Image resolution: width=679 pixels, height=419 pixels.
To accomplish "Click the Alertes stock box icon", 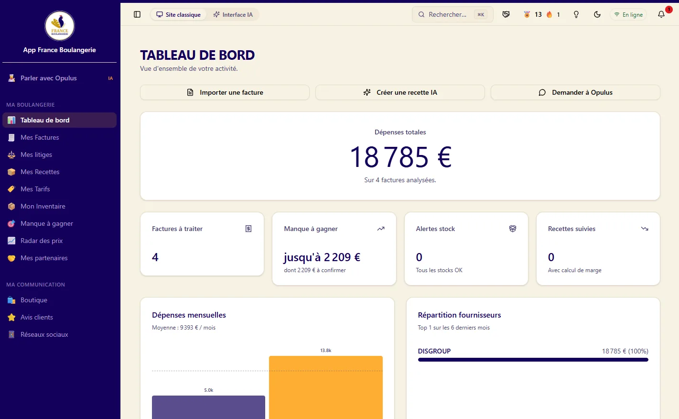I will (513, 229).
